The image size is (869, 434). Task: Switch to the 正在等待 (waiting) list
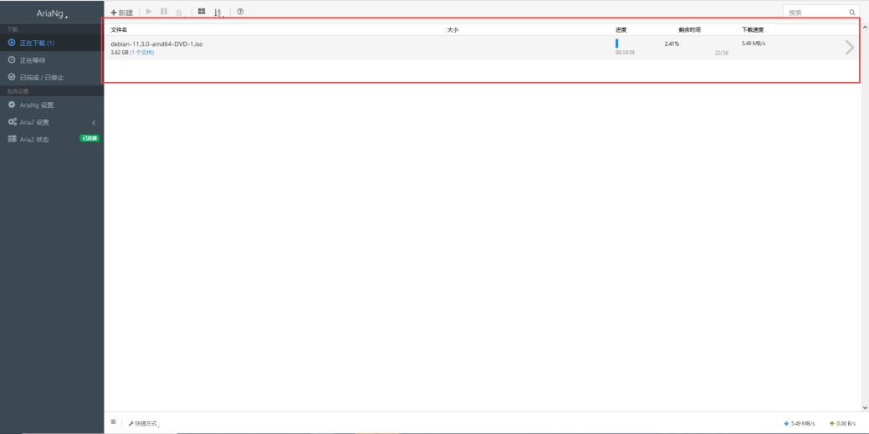point(33,60)
